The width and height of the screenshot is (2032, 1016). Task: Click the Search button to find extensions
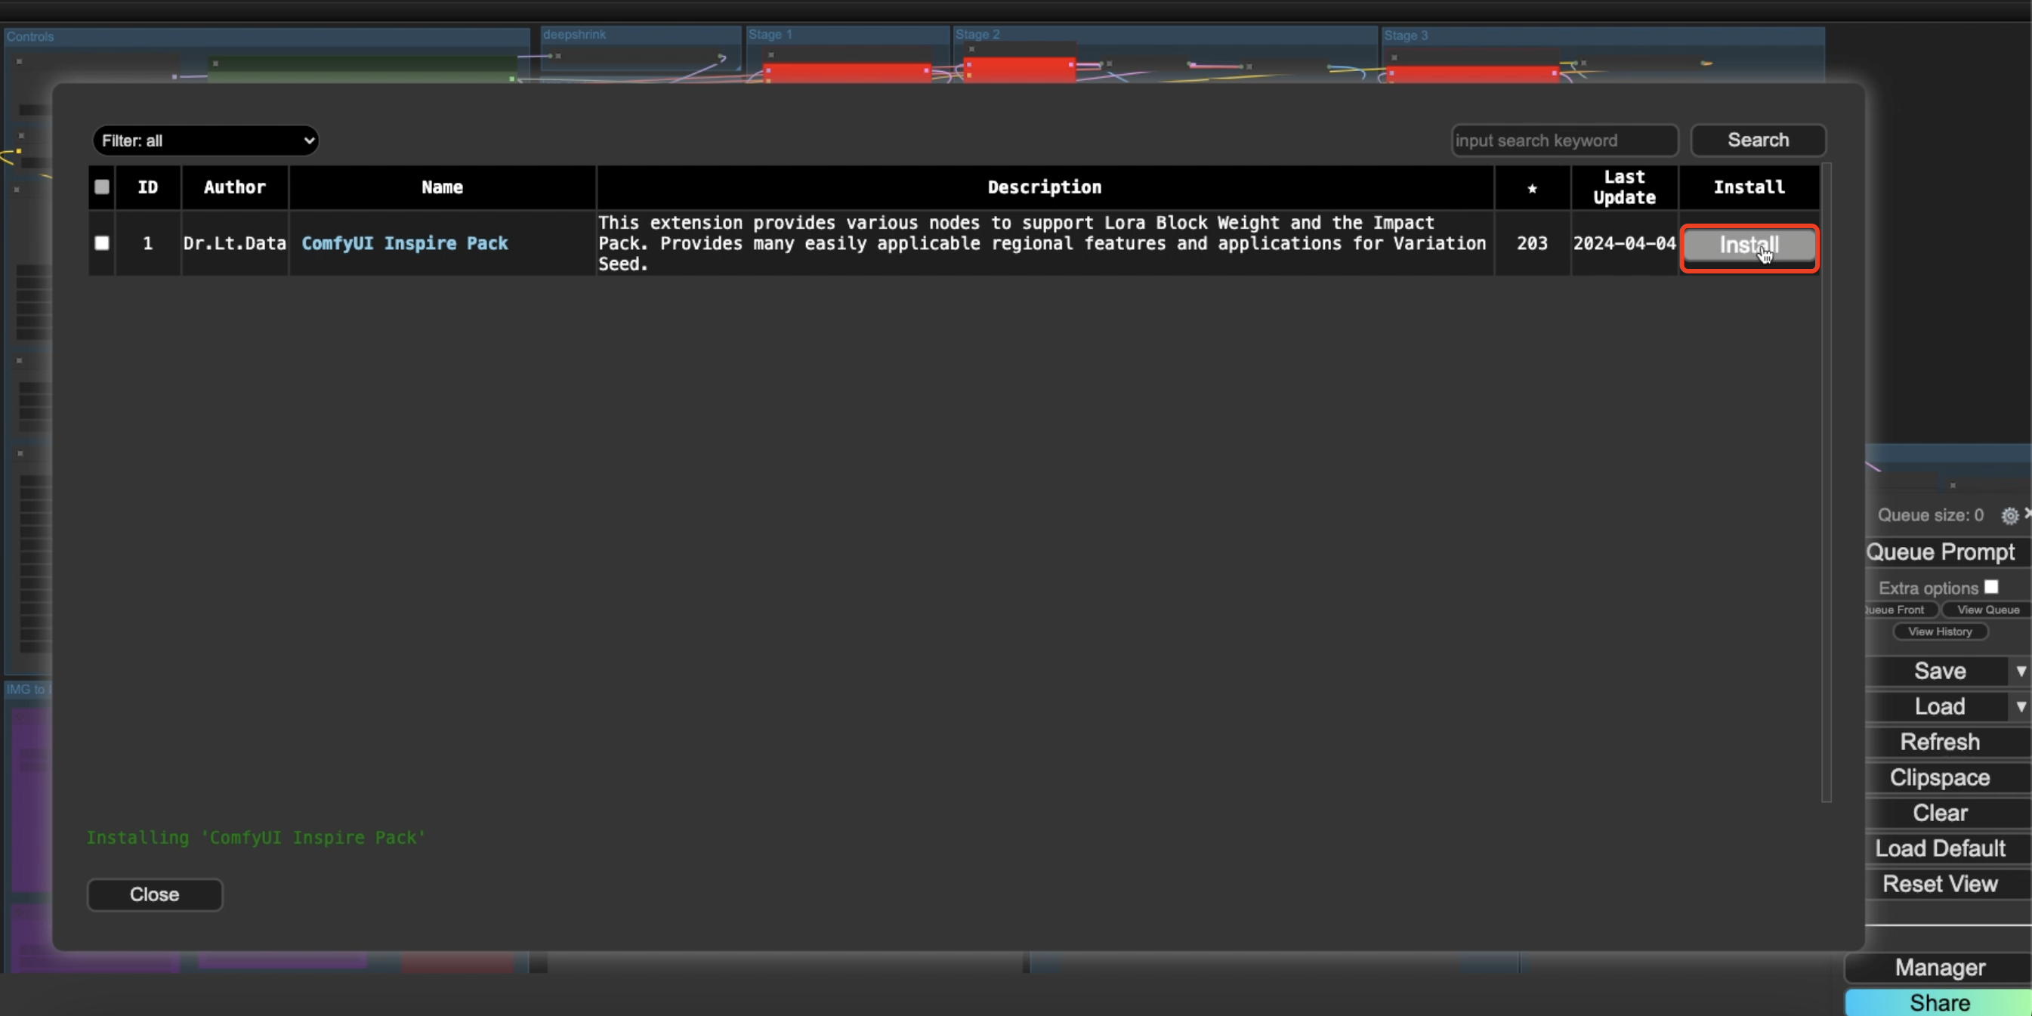click(x=1759, y=140)
